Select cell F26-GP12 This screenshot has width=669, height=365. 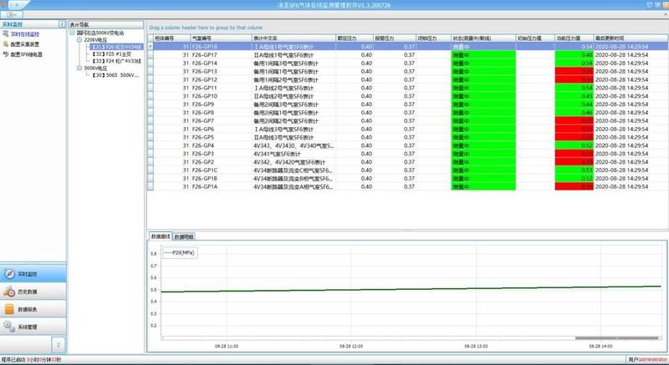click(x=221, y=79)
